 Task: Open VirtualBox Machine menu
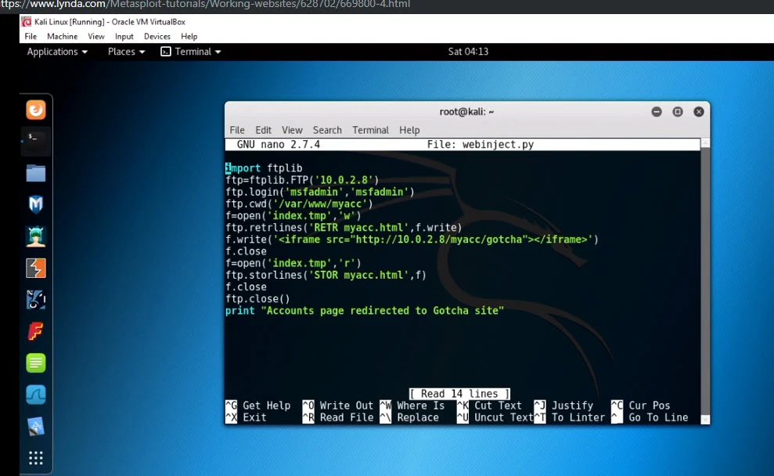(x=62, y=36)
